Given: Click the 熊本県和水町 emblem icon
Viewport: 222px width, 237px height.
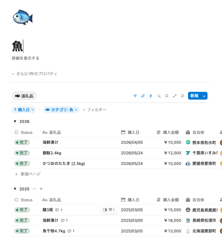Looking at the screenshot, I should (188, 142).
